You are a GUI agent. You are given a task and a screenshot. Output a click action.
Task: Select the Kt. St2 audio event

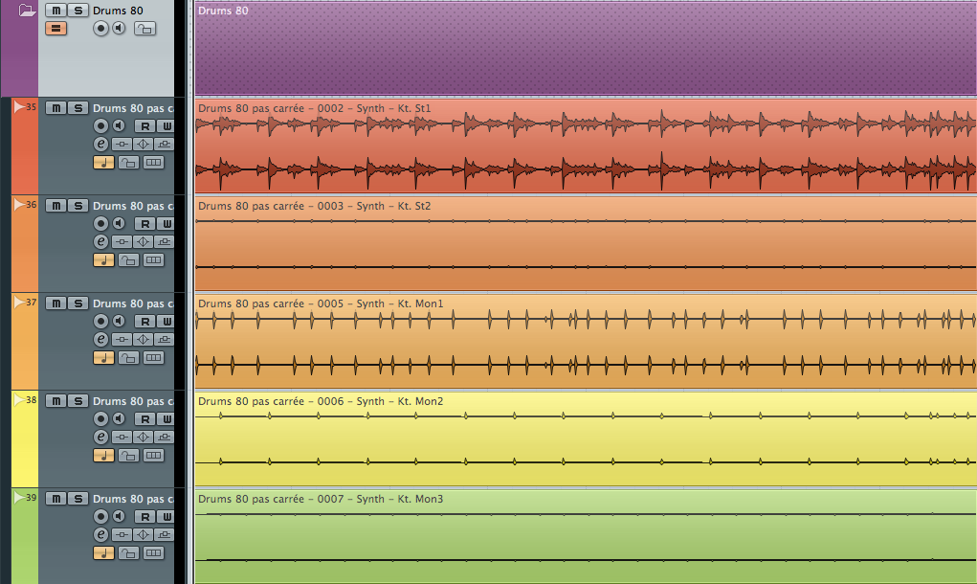click(x=586, y=244)
